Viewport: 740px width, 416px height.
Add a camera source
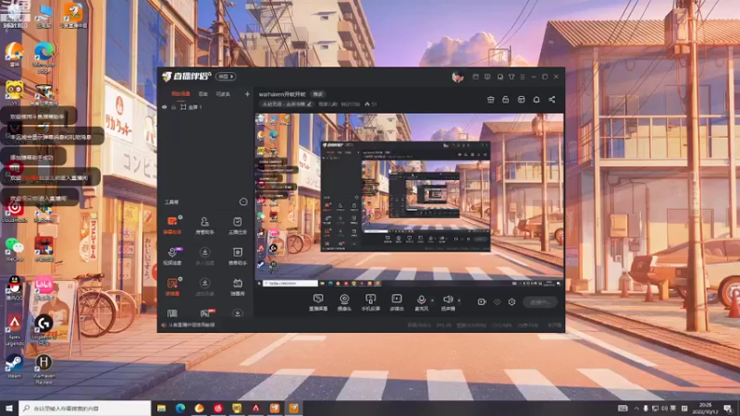tap(344, 302)
